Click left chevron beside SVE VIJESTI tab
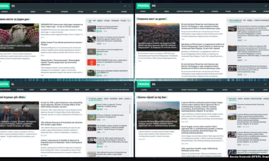Viewport: 269px width, 161px height. (227, 99)
